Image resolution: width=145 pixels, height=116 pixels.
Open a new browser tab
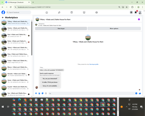tap(33, 2)
